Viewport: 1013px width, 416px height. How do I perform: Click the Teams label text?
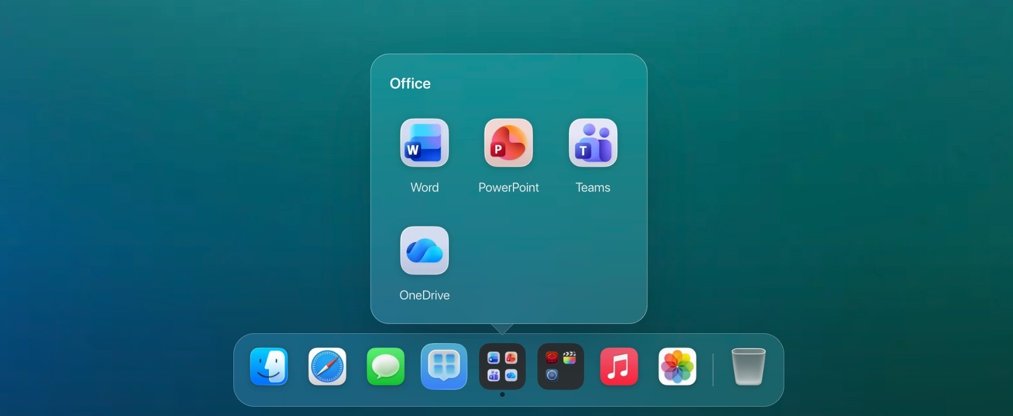pos(593,188)
